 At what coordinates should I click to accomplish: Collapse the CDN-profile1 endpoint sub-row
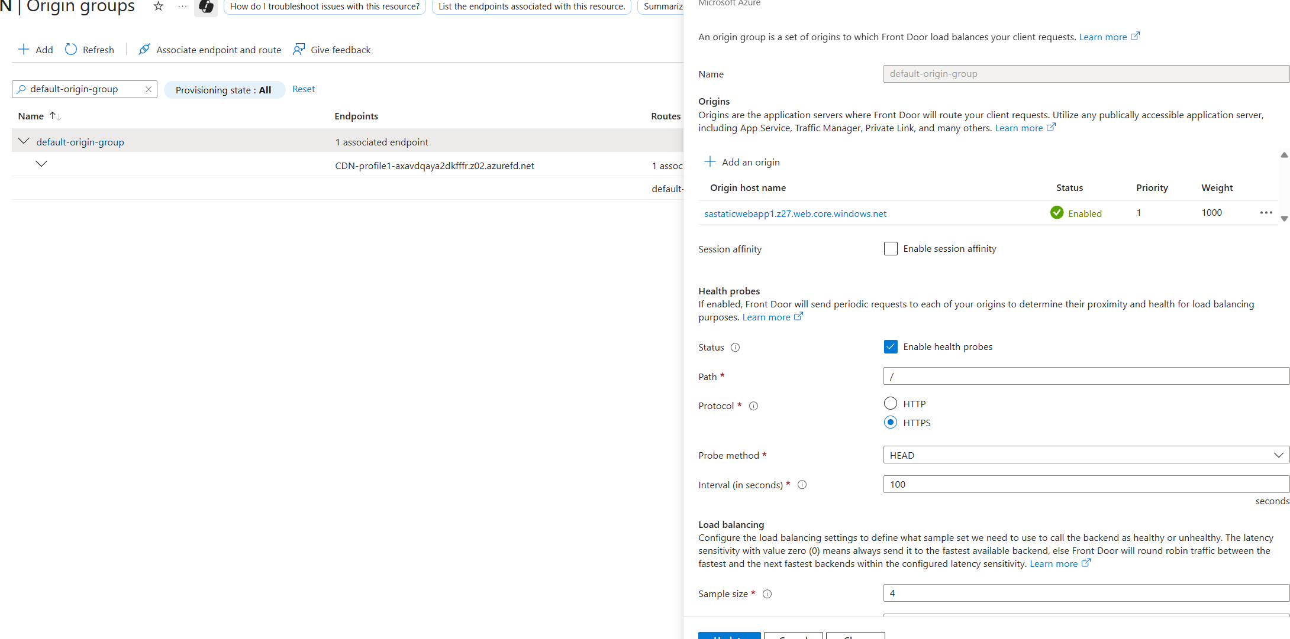click(41, 164)
